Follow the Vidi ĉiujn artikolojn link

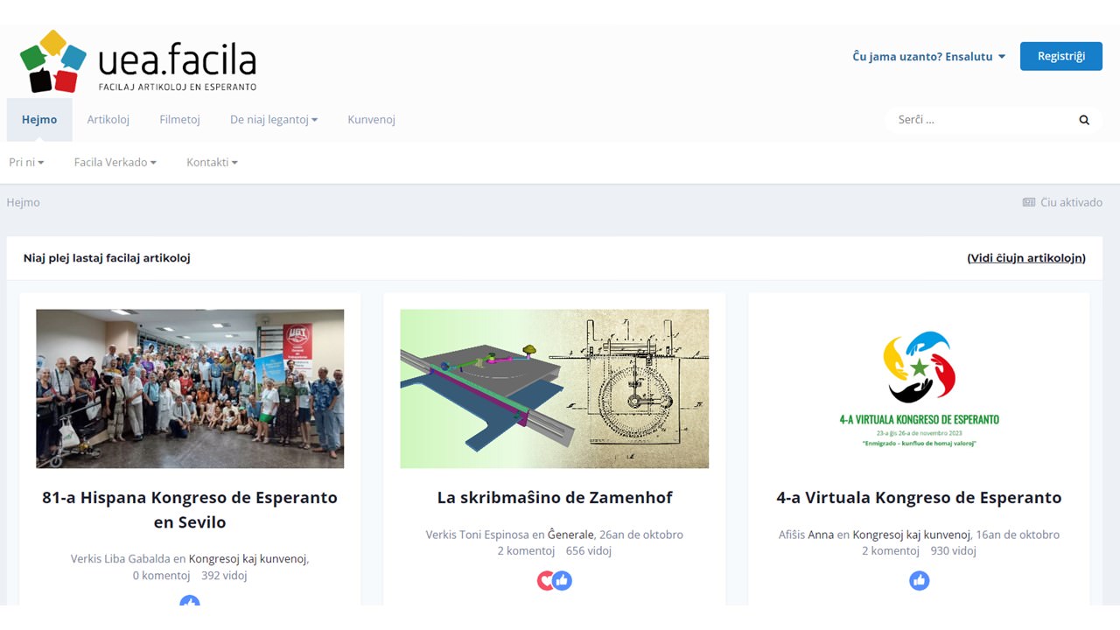[1025, 258]
